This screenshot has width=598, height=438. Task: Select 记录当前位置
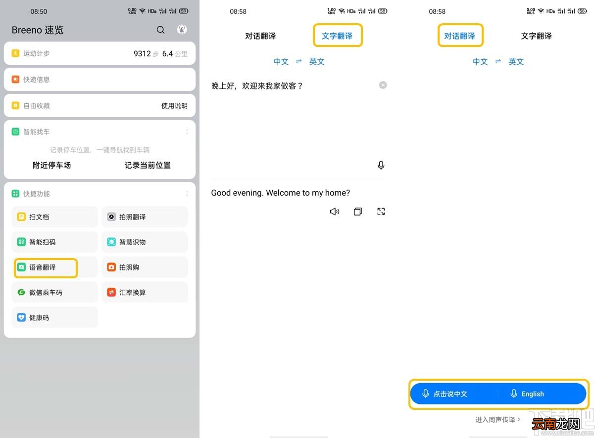point(148,165)
